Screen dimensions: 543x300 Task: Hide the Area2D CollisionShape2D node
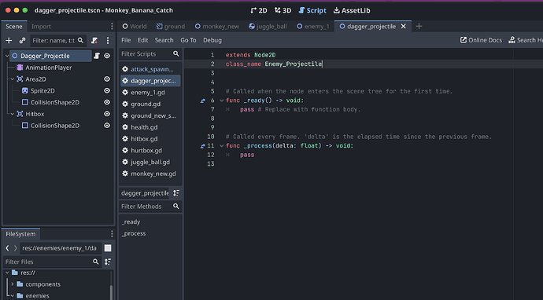(x=107, y=102)
